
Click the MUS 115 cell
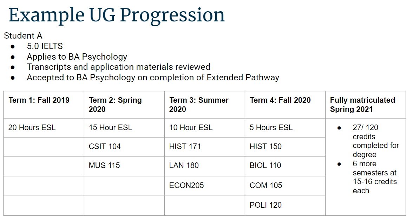tap(124, 166)
